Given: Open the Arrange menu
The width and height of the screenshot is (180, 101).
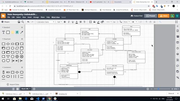Looking at the screenshot, I should coord(36,17).
